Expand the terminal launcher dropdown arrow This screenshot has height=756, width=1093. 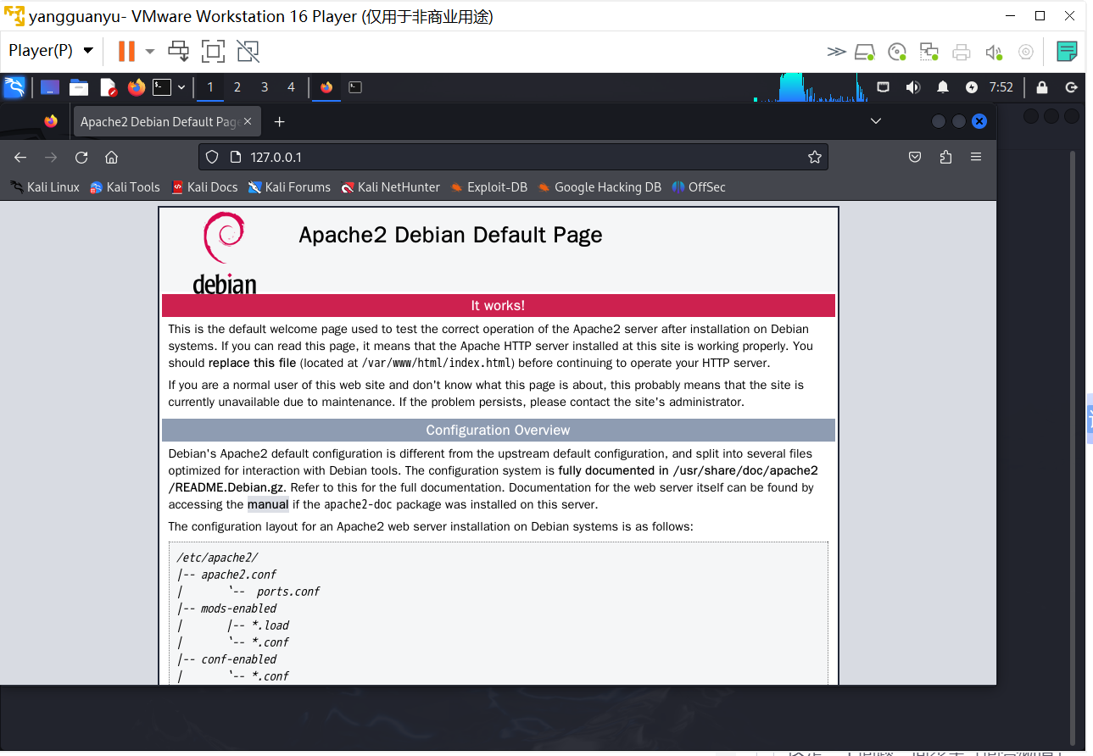[x=181, y=87]
